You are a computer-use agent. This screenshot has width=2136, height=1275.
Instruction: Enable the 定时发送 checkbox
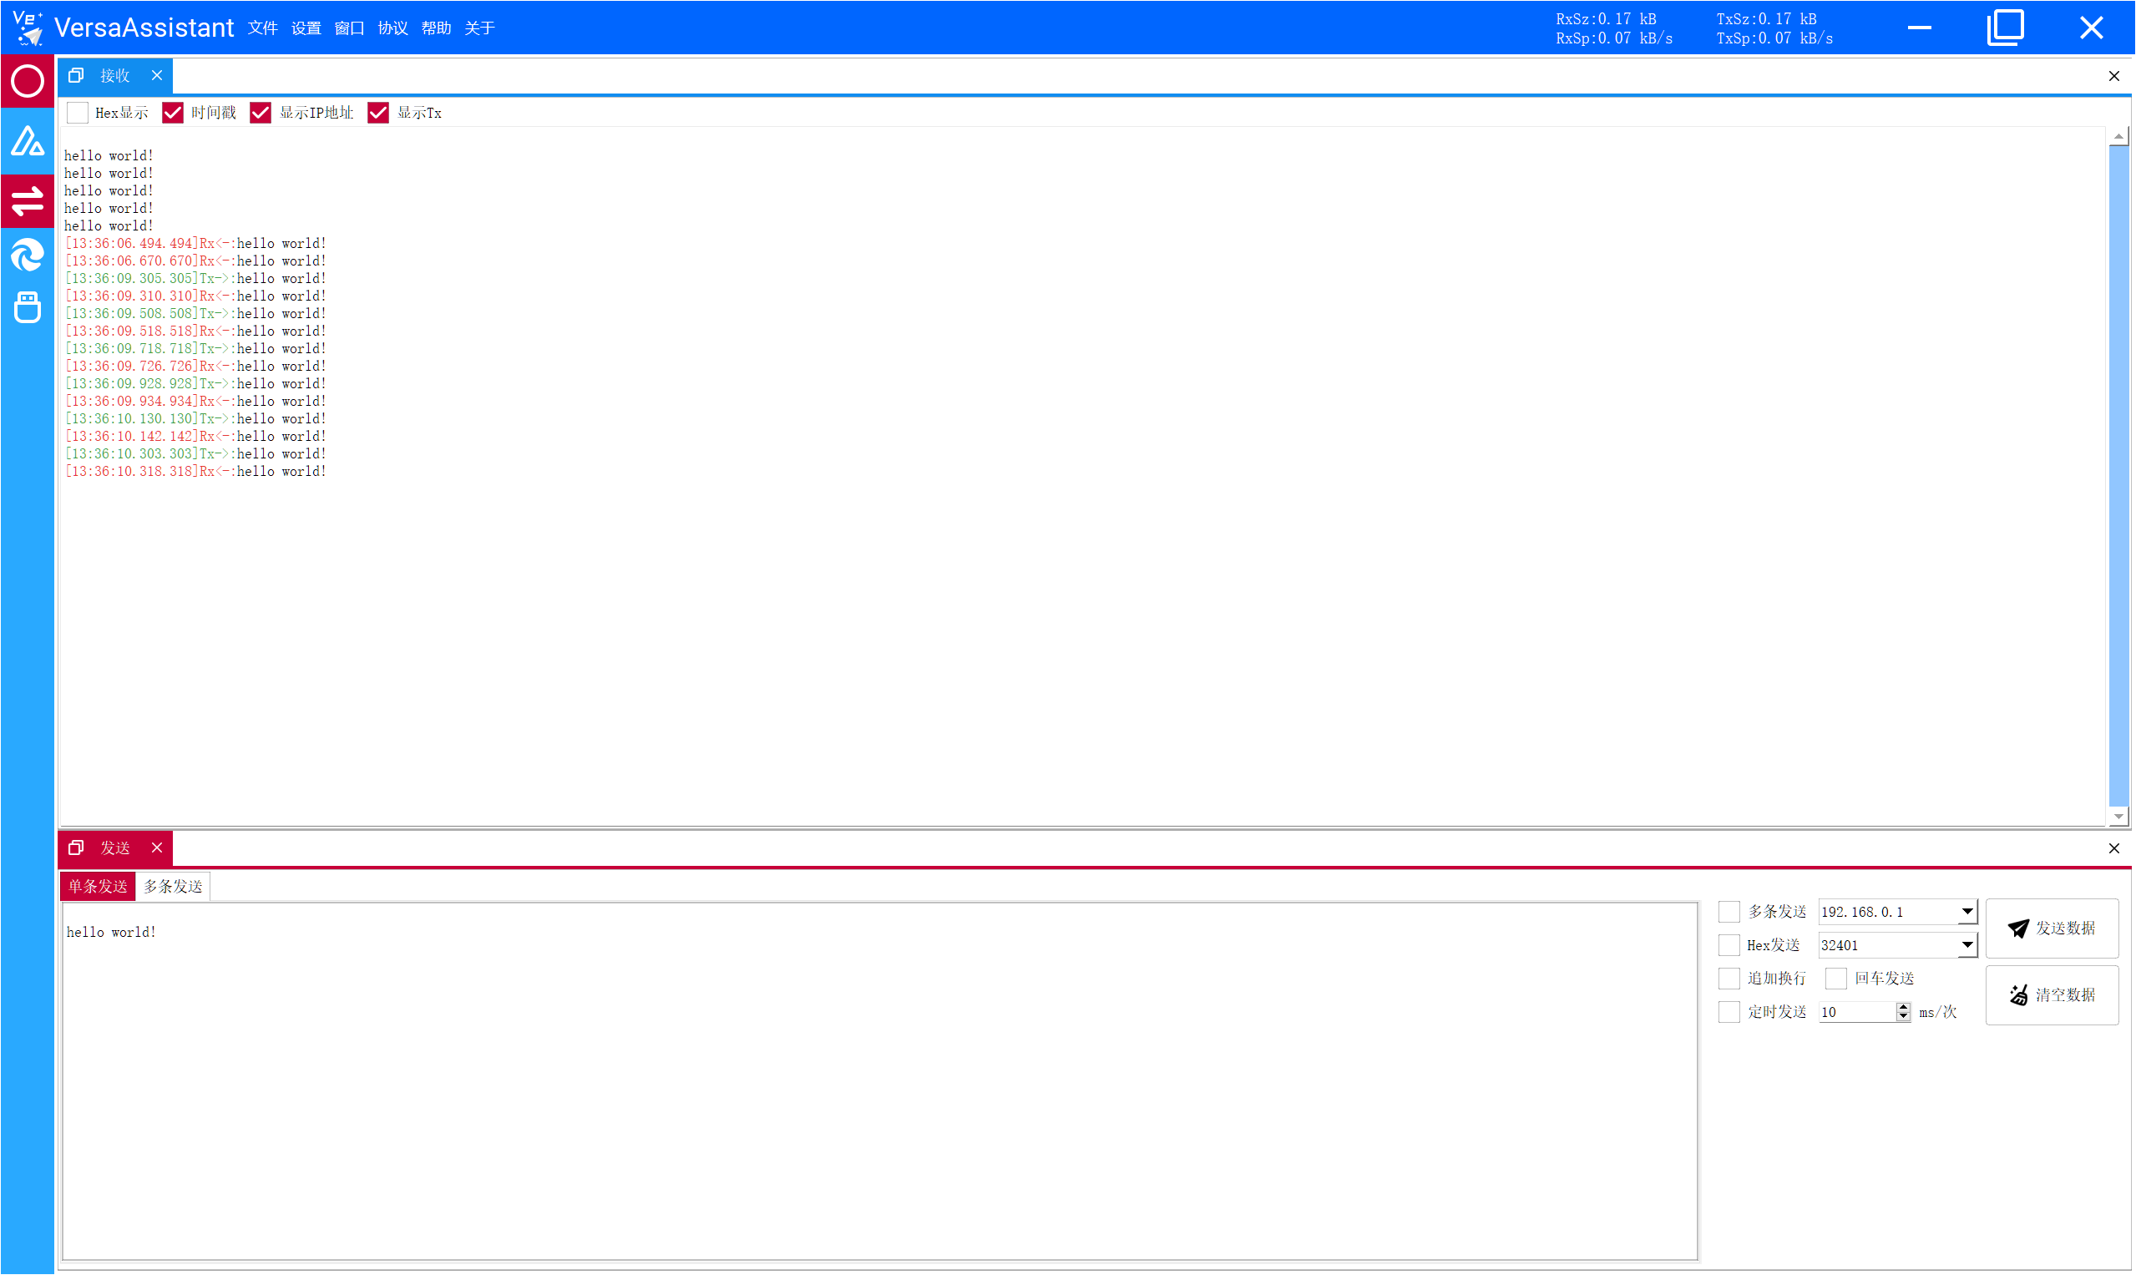pyautogui.click(x=1729, y=1012)
